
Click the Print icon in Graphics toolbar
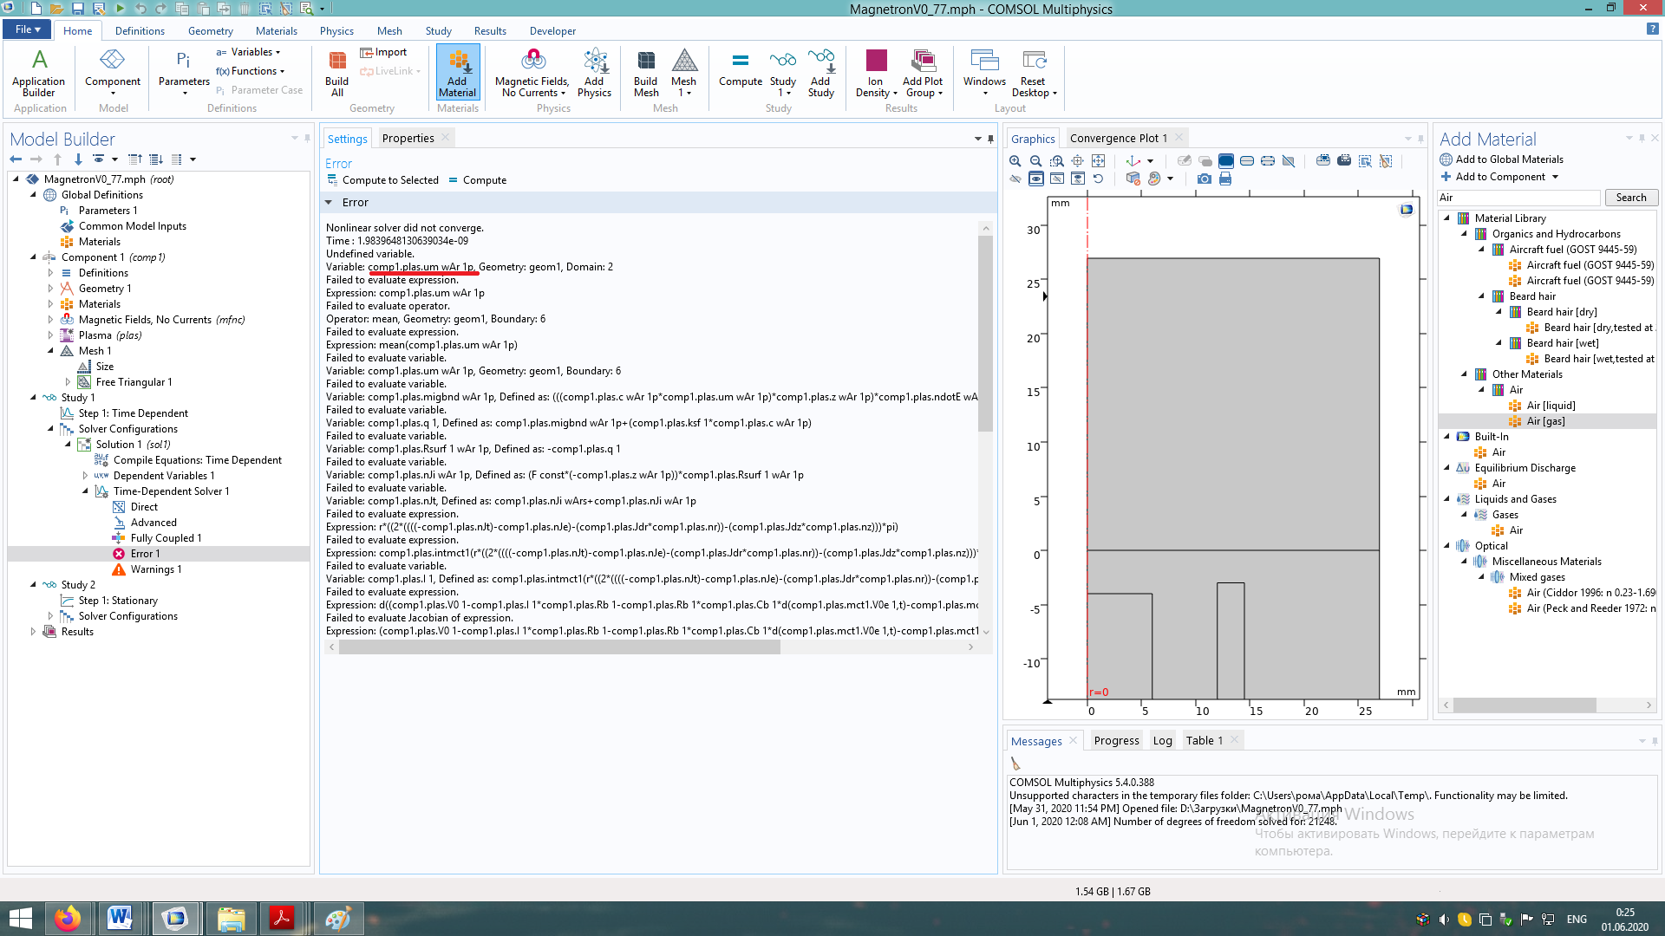pyautogui.click(x=1225, y=179)
